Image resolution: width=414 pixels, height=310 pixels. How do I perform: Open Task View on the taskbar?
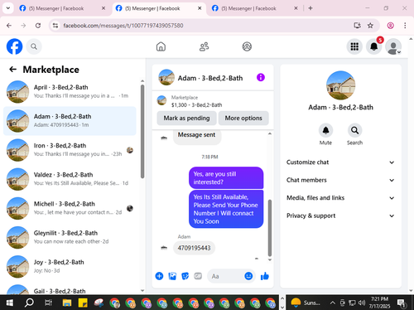49,303
